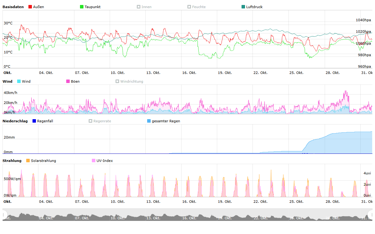375x234 pixels.
Task: Click the middle of the grey navigator overview
Action: (187, 217)
